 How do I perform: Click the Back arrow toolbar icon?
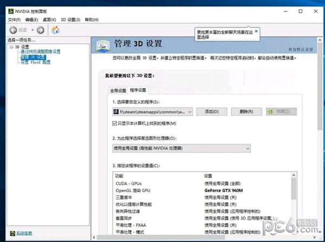(x=13, y=30)
